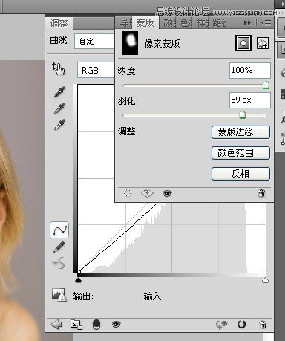The width and height of the screenshot is (285, 341).
Task: Clip adjustment to layer below icon
Action: click(x=96, y=325)
